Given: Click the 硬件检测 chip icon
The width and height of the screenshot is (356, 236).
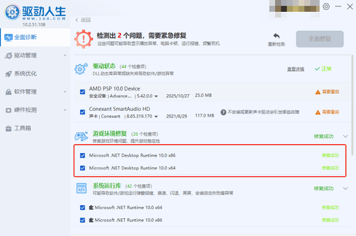Looking at the screenshot, I should (8, 110).
